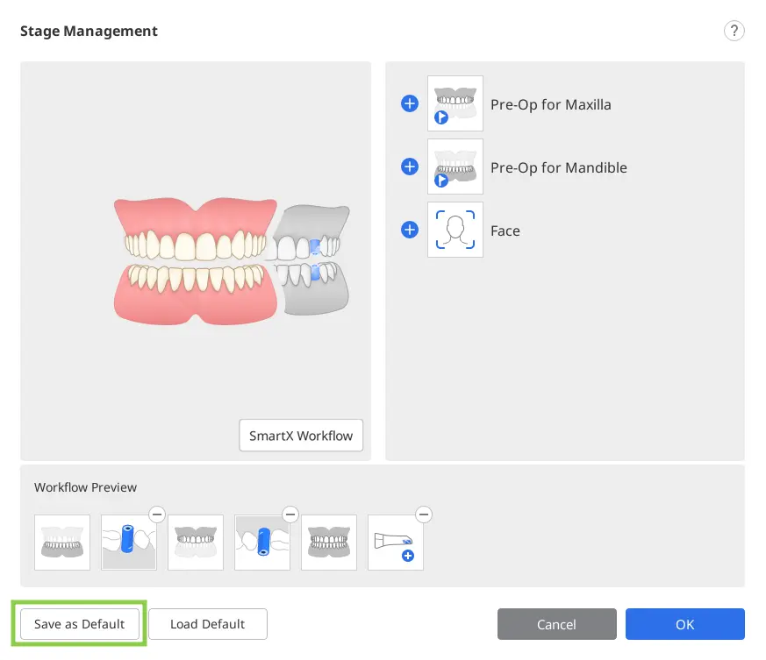Remove the last tool stage from workflow
This screenshot has width=766, height=660.
[424, 514]
